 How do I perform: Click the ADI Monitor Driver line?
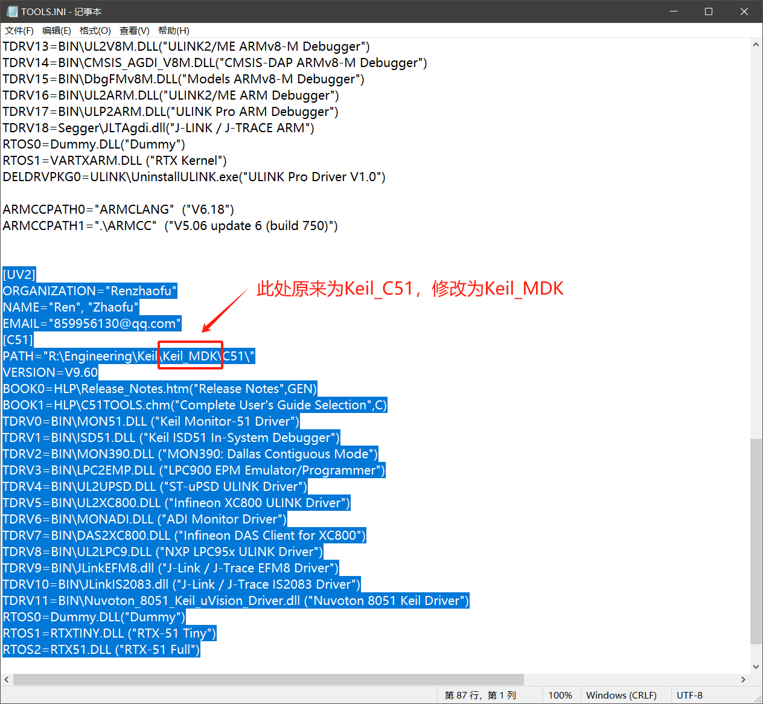coord(145,519)
